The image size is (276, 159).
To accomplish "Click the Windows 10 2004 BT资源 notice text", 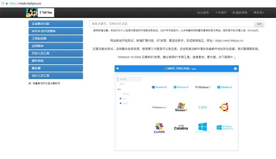I will 177,57.
